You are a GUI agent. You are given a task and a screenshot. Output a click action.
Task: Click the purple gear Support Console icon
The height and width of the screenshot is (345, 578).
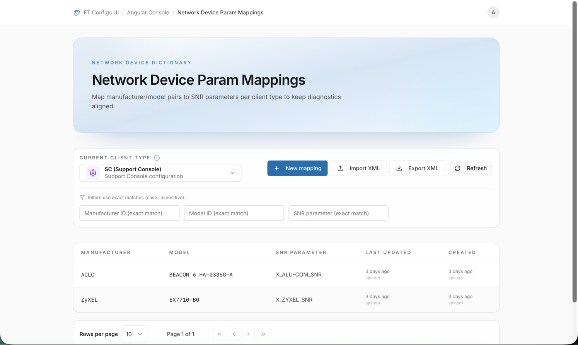click(x=93, y=173)
